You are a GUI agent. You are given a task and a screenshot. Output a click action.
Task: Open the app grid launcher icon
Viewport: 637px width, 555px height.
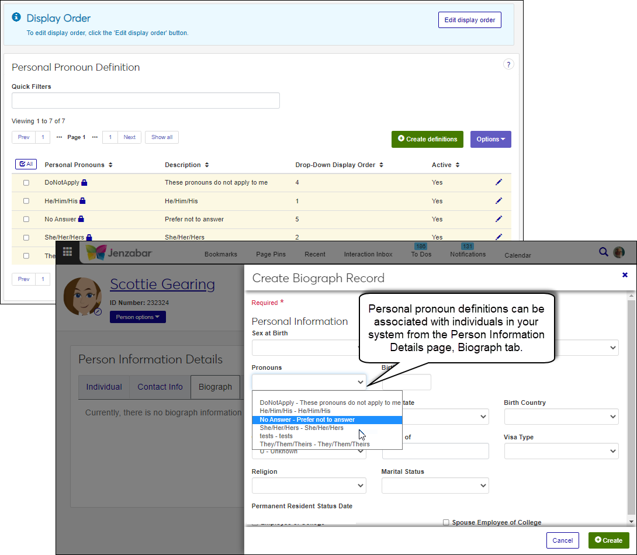pos(68,252)
